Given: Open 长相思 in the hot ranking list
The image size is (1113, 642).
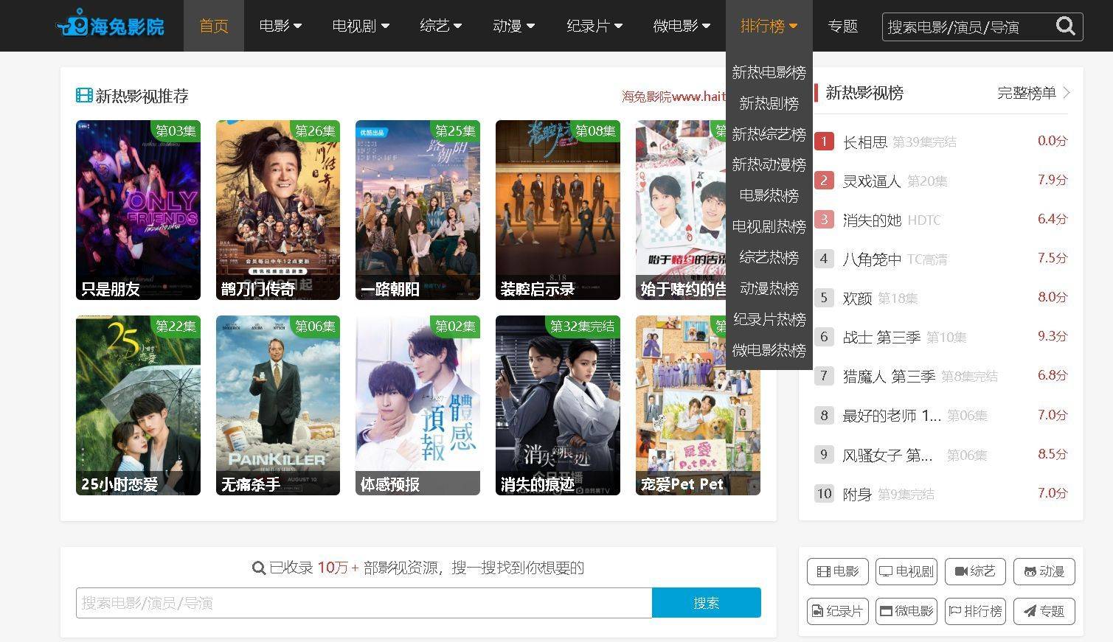Looking at the screenshot, I should coord(864,142).
